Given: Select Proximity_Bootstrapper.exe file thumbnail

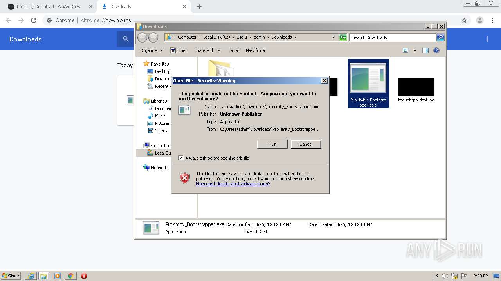Looking at the screenshot, I should pyautogui.click(x=368, y=84).
